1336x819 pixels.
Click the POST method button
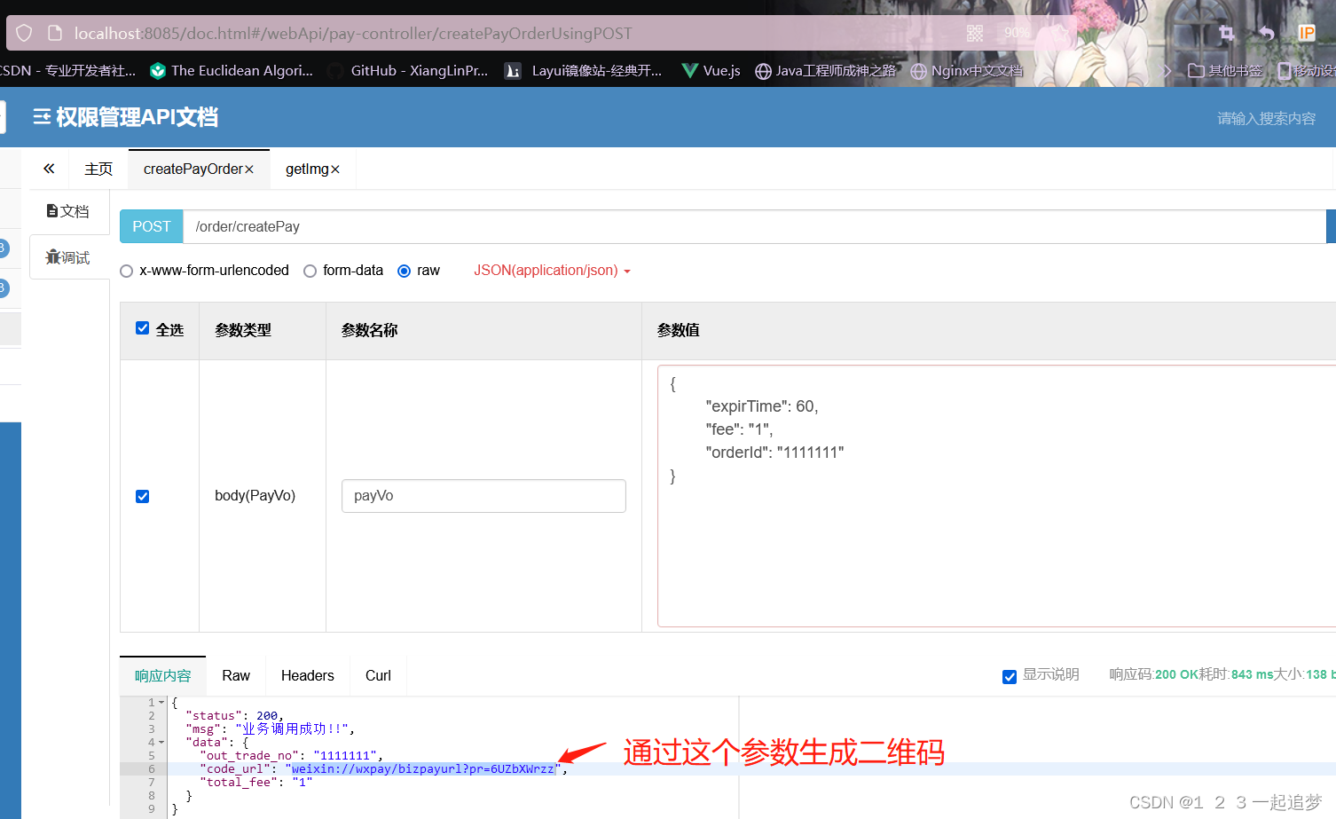[x=151, y=226]
